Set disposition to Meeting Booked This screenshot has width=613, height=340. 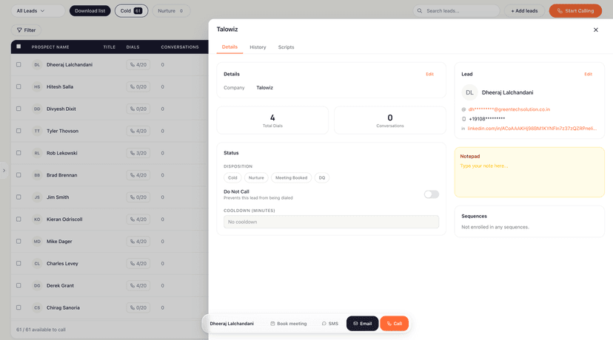coord(291,177)
